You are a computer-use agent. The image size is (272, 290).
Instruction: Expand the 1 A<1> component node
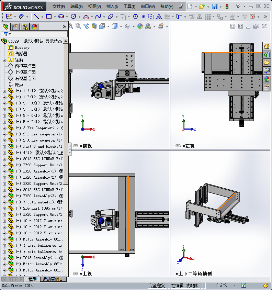click(4, 91)
